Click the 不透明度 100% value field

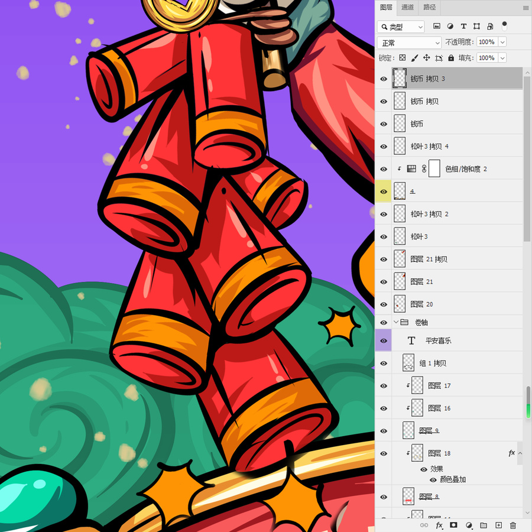(486, 42)
